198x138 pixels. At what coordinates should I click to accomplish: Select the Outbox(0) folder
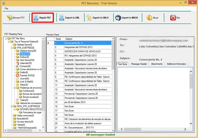coord(25,57)
